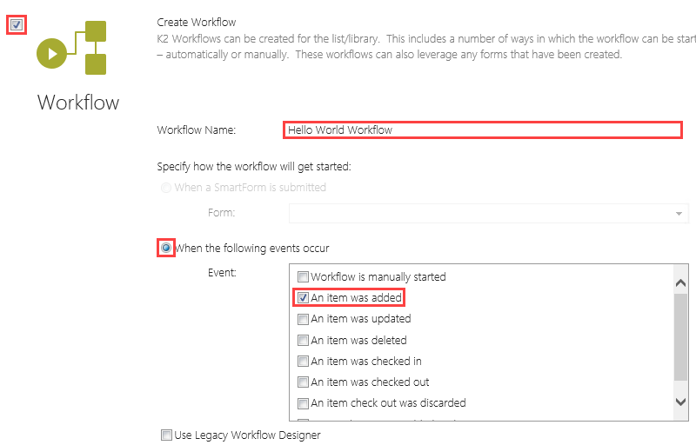Click the Event label
This screenshot has width=696, height=445.
point(222,273)
